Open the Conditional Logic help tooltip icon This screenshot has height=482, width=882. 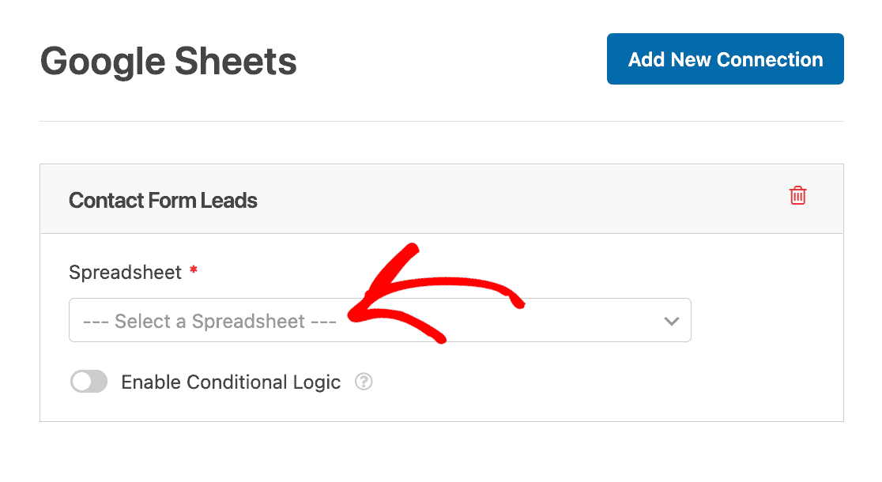[x=364, y=382]
